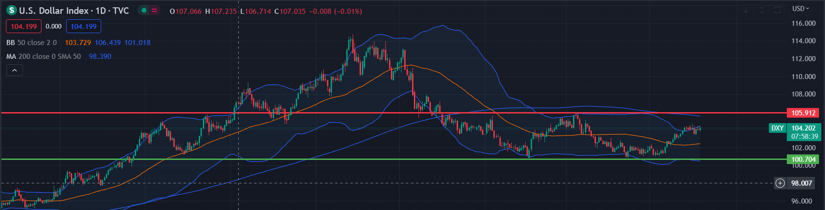Click the down arrow pane button
The height and width of the screenshot is (210, 825).
[746, 10]
